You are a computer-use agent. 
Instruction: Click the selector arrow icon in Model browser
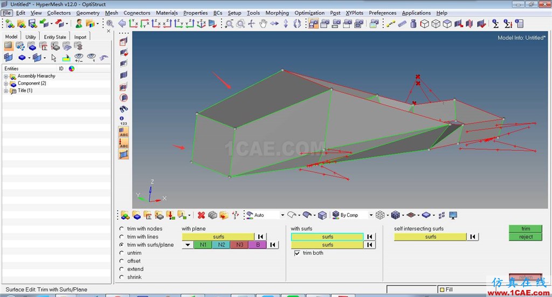tap(53, 57)
